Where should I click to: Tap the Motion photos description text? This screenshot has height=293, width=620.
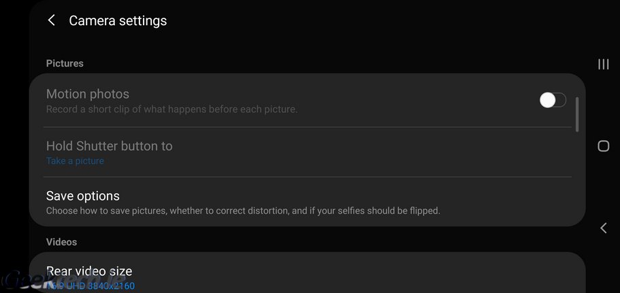172,109
